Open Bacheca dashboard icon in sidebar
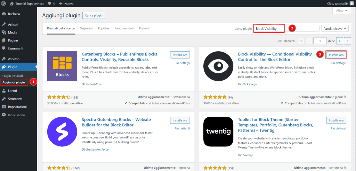Screen dimensions: 356x171 (4, 14)
